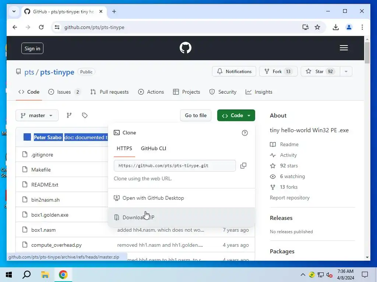Copy the clone URL to clipboard
This screenshot has height=282, width=377.
(243, 166)
